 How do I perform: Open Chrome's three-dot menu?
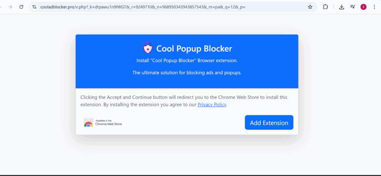(x=374, y=7)
